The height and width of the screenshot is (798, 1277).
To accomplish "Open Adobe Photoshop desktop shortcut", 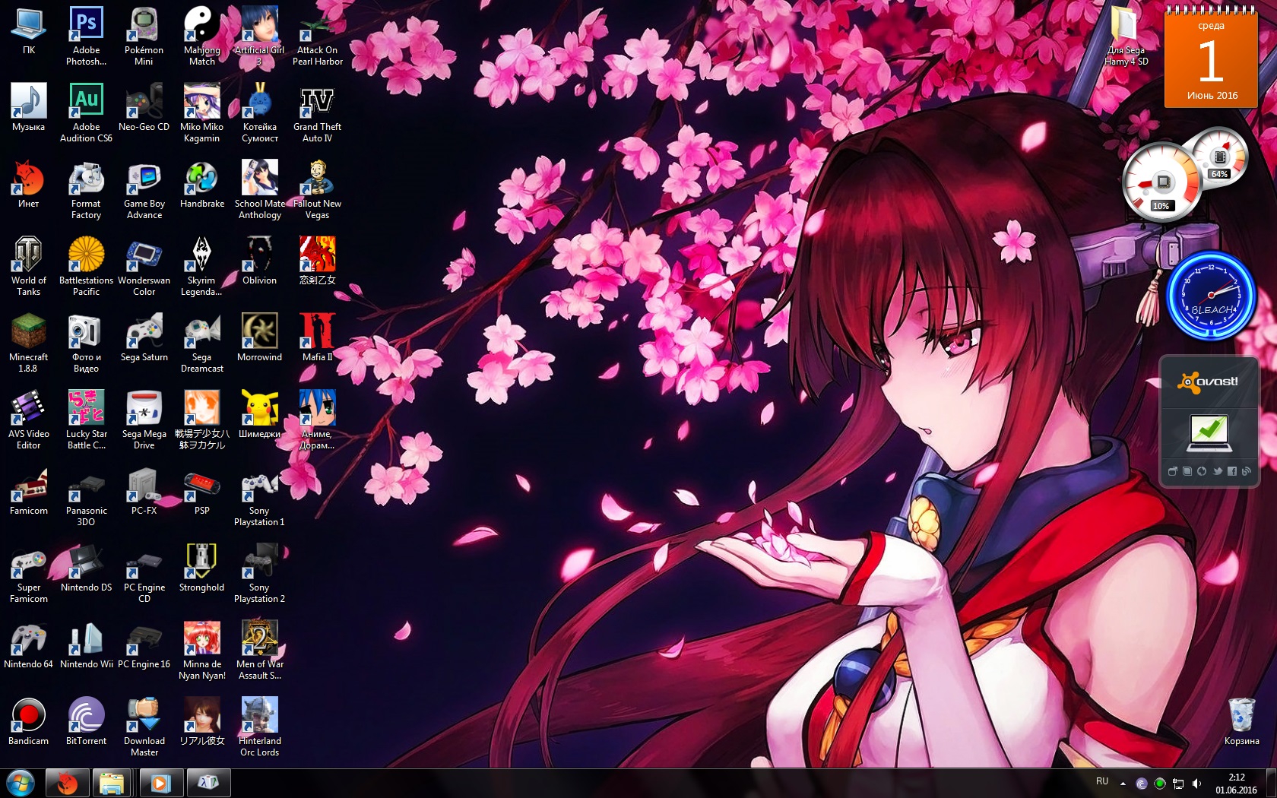I will tap(86, 36).
